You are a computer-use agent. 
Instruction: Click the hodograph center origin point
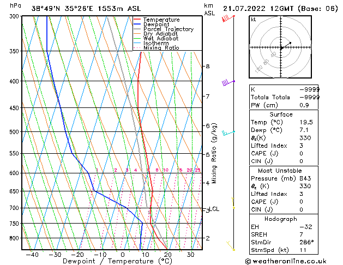click(x=281, y=47)
